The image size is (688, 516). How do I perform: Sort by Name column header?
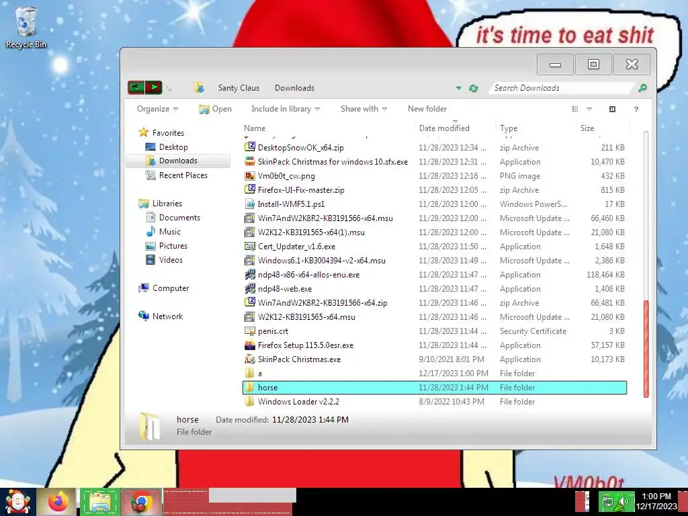pyautogui.click(x=255, y=128)
